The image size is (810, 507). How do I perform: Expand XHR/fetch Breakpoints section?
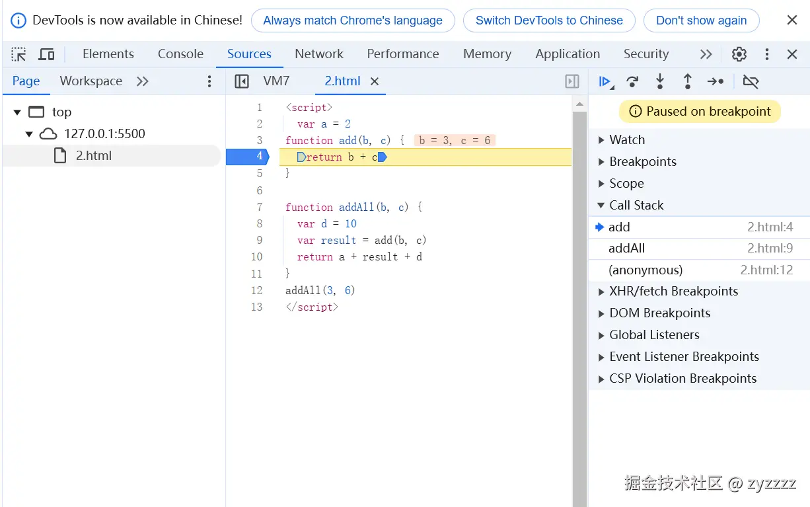(601, 292)
